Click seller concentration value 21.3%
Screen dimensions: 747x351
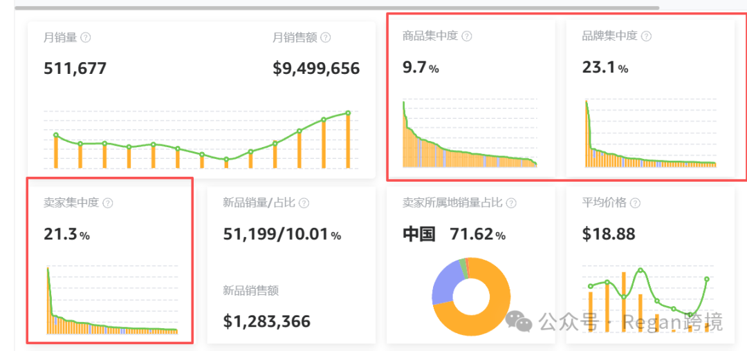[66, 234]
